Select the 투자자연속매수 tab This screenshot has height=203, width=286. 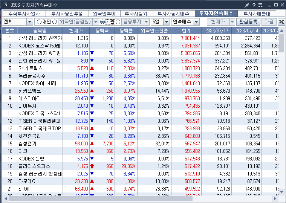point(216,13)
